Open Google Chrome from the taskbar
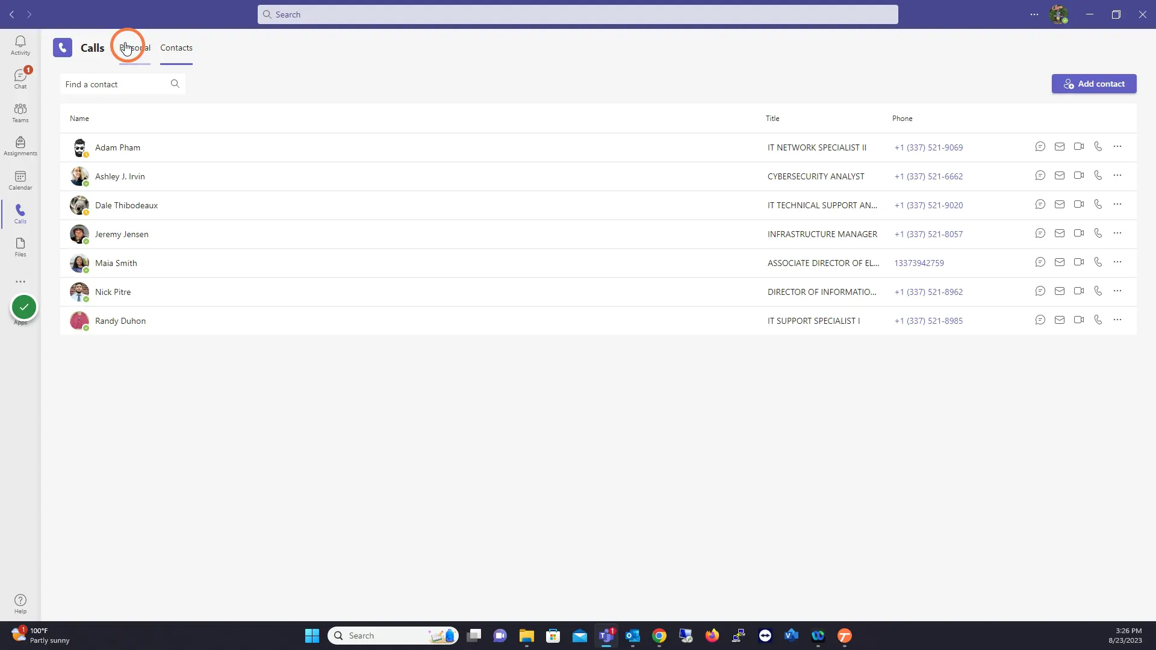Screen dimensions: 1156x650 click(x=659, y=636)
